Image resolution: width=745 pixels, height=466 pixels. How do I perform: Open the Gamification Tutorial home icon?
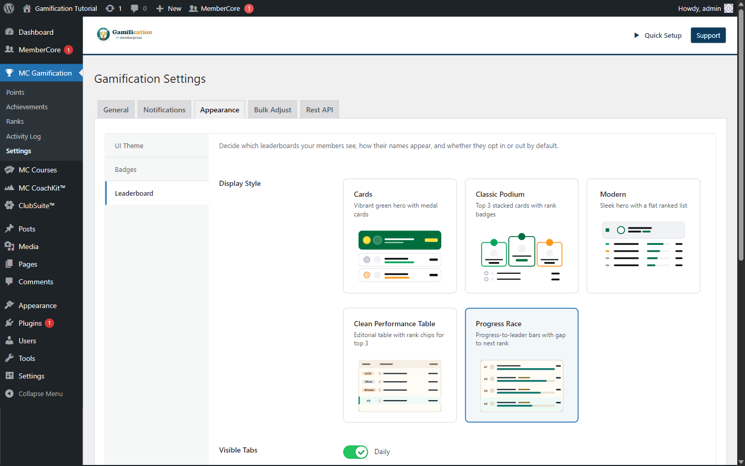pos(27,8)
